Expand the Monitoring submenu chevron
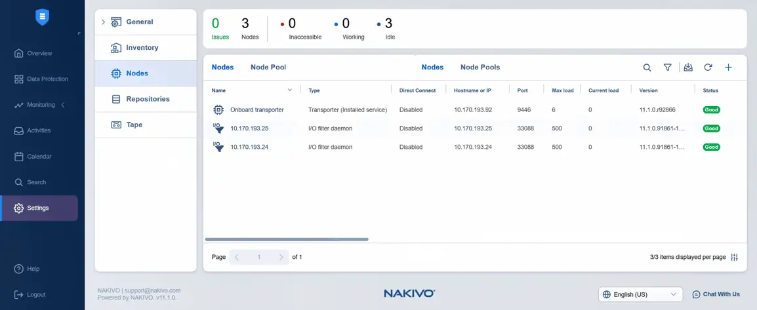The height and width of the screenshot is (310, 757). pyautogui.click(x=63, y=105)
